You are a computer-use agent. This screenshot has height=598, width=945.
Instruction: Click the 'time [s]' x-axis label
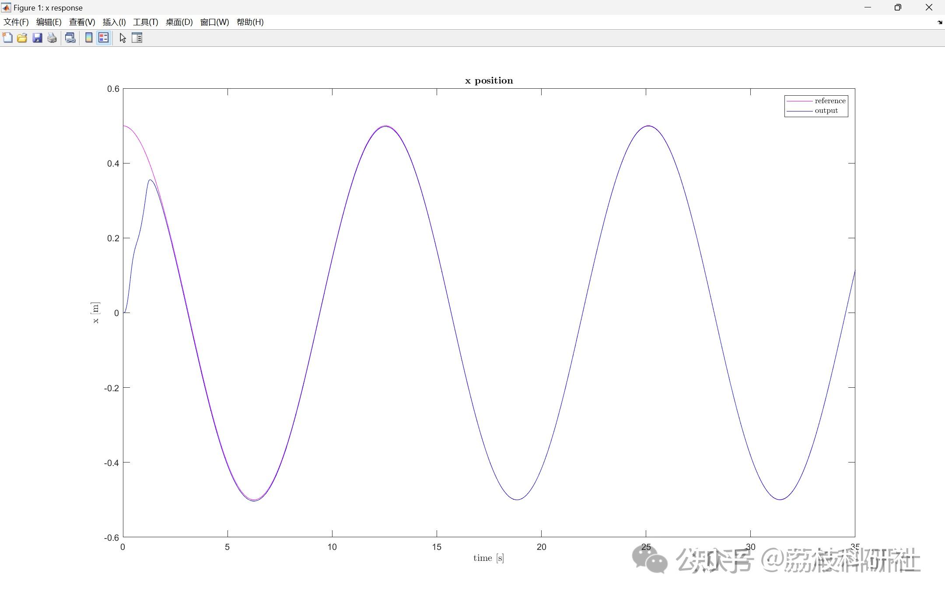(x=489, y=558)
